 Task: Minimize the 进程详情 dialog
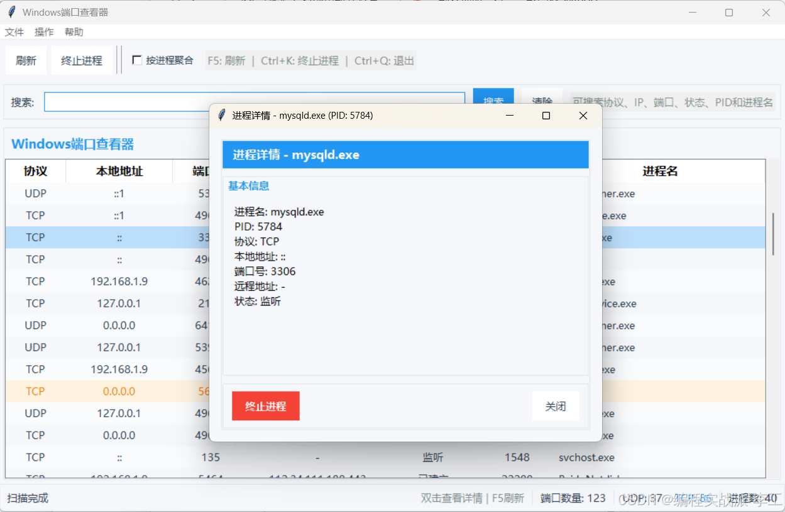[510, 116]
